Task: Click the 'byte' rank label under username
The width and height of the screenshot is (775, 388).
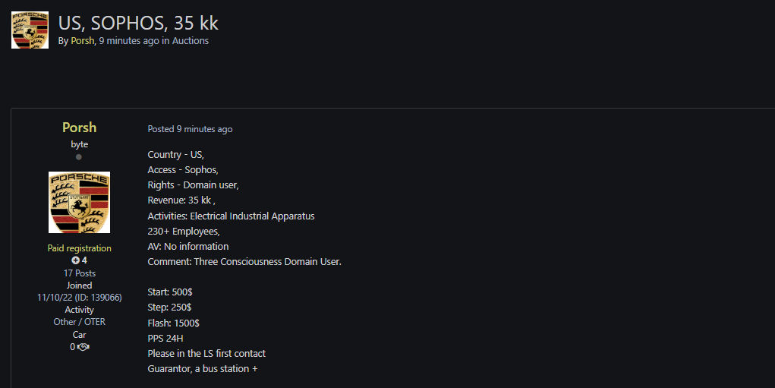Action: tap(79, 144)
